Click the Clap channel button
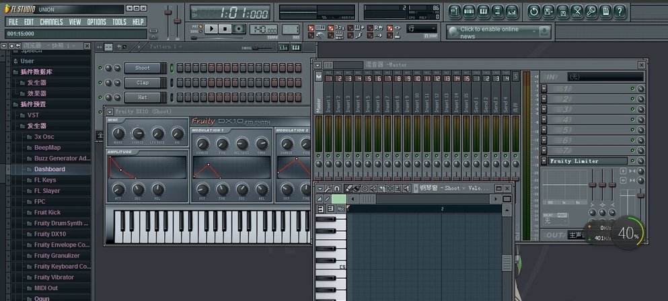 point(143,83)
